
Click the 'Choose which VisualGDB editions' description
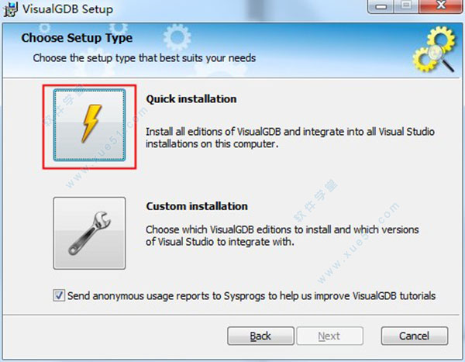pyautogui.click(x=282, y=236)
